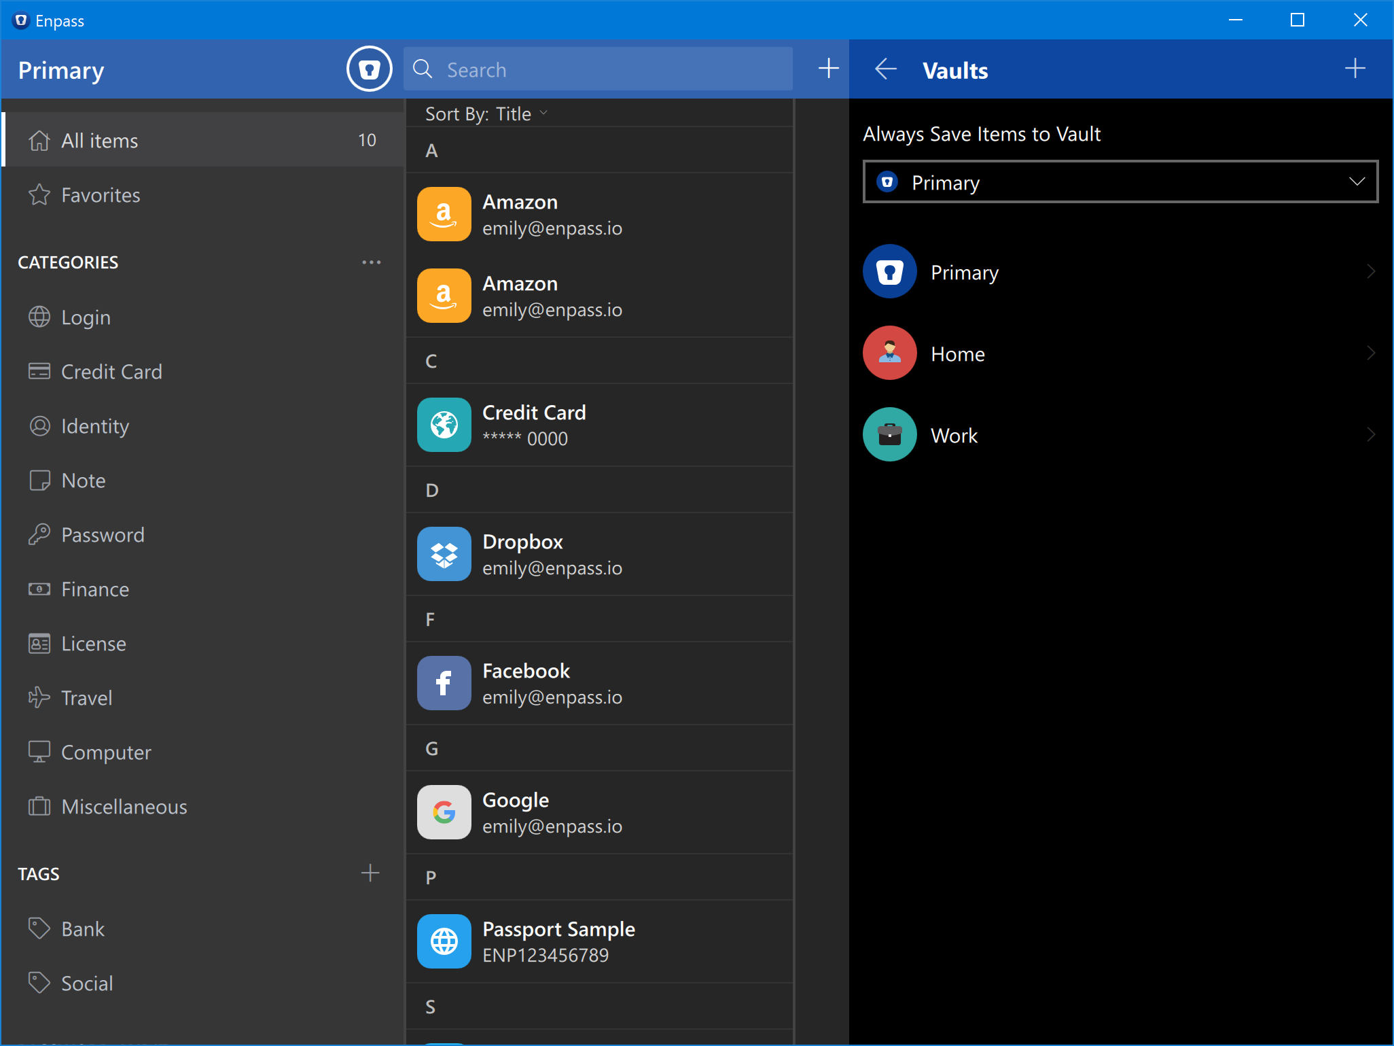The width and height of the screenshot is (1394, 1046).
Task: Go back using the arrow beside Vaults
Action: (x=886, y=69)
